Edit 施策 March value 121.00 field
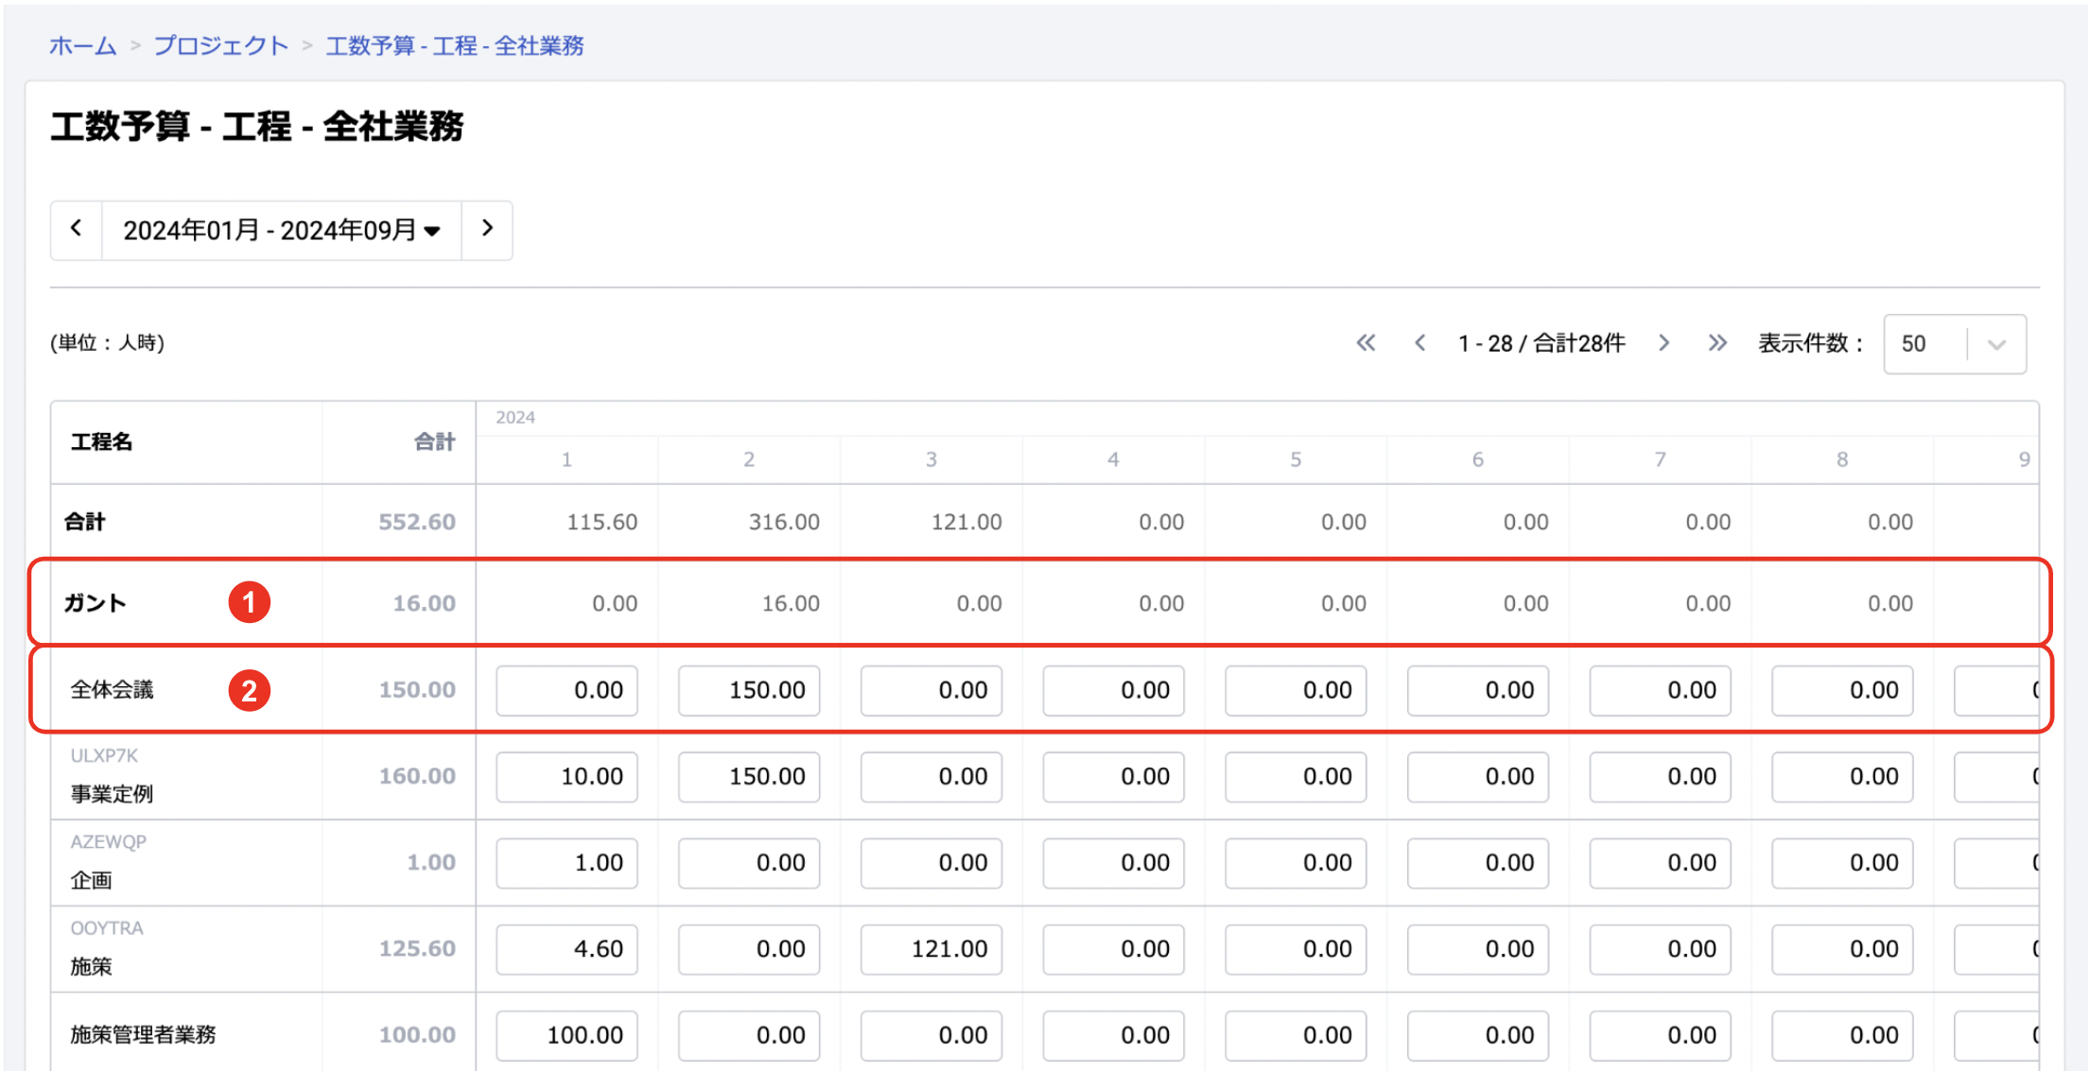Image resolution: width=2090 pixels, height=1072 pixels. click(x=931, y=948)
